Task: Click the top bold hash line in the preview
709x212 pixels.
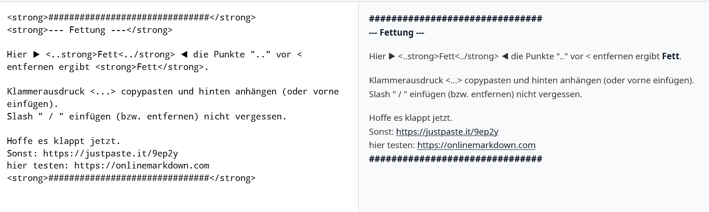Action: coord(455,19)
